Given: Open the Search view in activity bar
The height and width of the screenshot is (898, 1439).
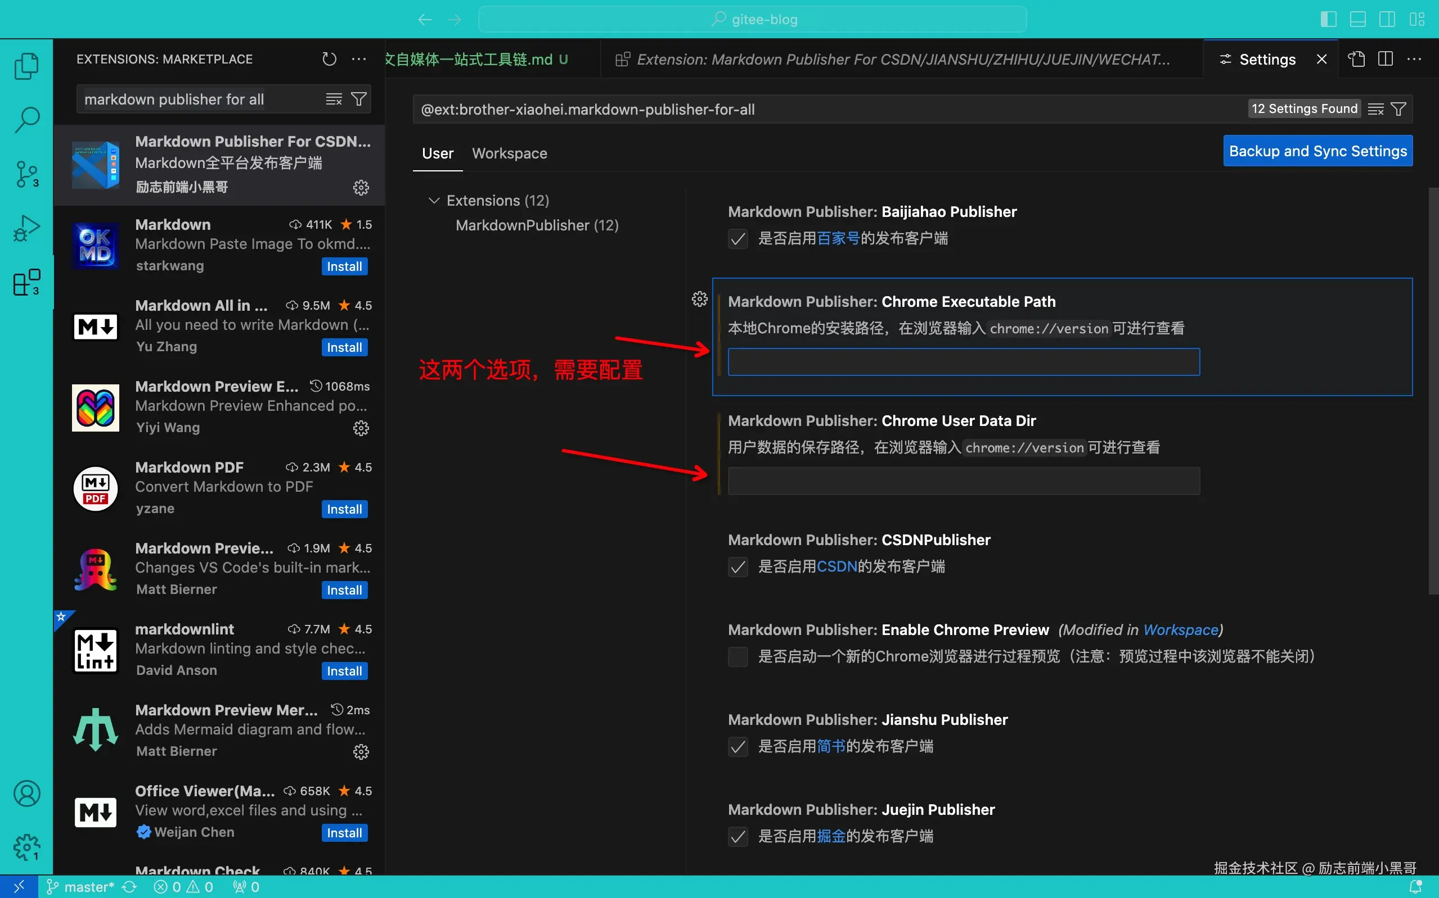Looking at the screenshot, I should (26, 119).
